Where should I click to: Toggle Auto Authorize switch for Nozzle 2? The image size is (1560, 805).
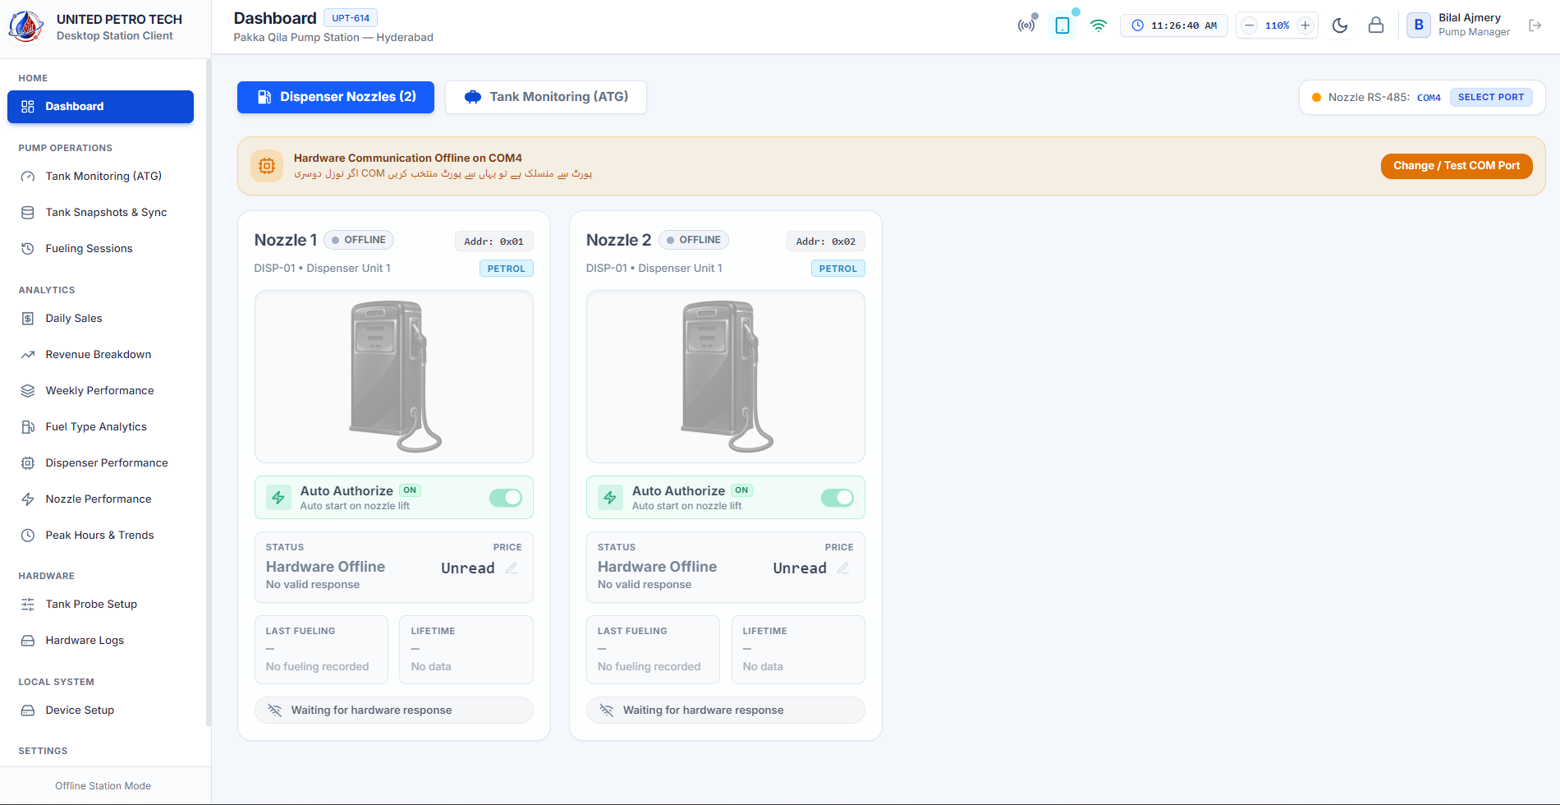click(x=837, y=498)
